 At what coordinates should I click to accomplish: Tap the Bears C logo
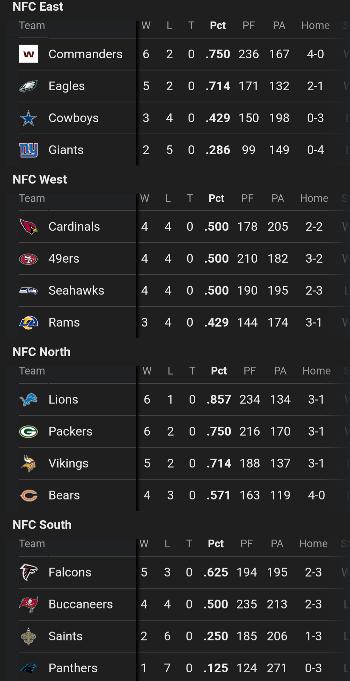(x=28, y=495)
